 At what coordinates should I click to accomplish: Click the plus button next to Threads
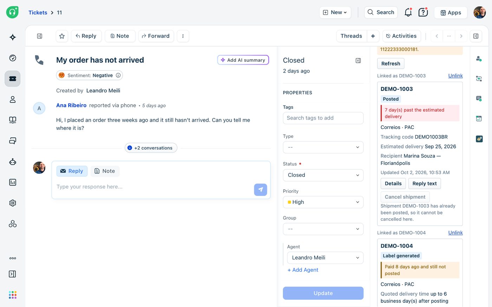coord(373,36)
